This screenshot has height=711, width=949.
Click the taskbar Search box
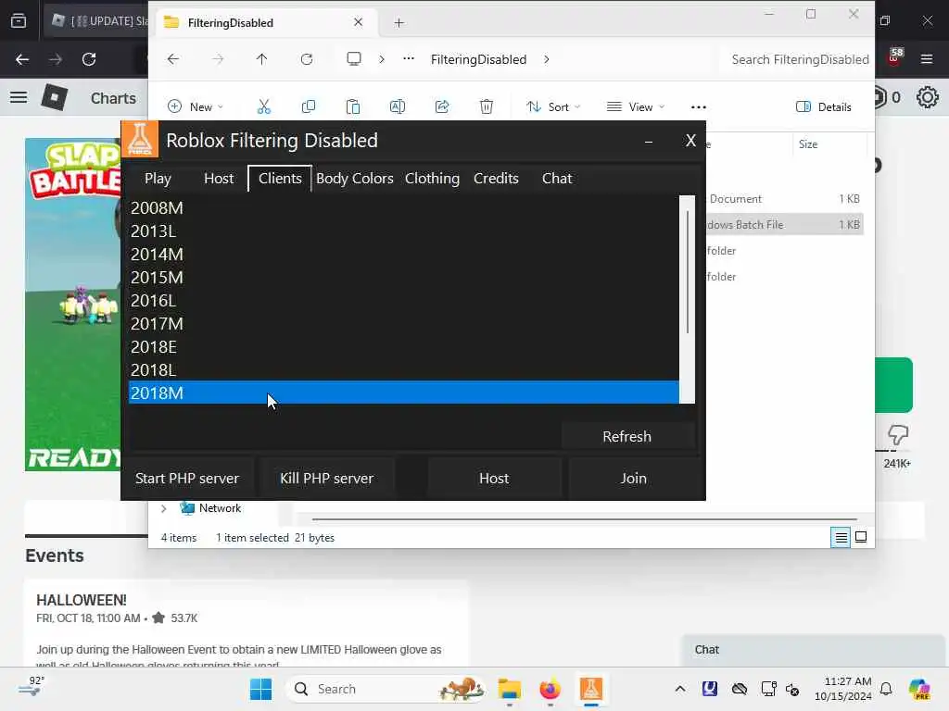(x=387, y=689)
